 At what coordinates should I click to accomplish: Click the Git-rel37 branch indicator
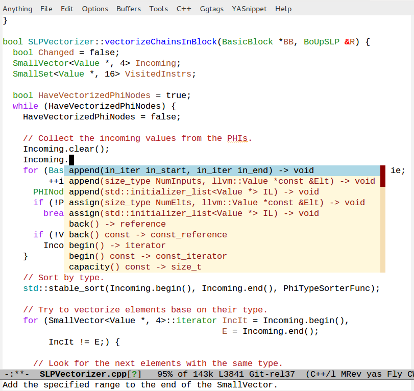coord(272,374)
